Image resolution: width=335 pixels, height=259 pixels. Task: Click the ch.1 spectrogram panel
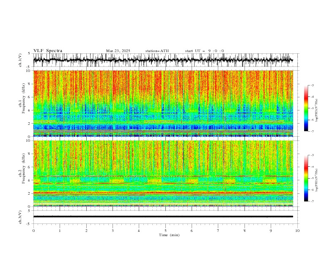(x=163, y=103)
